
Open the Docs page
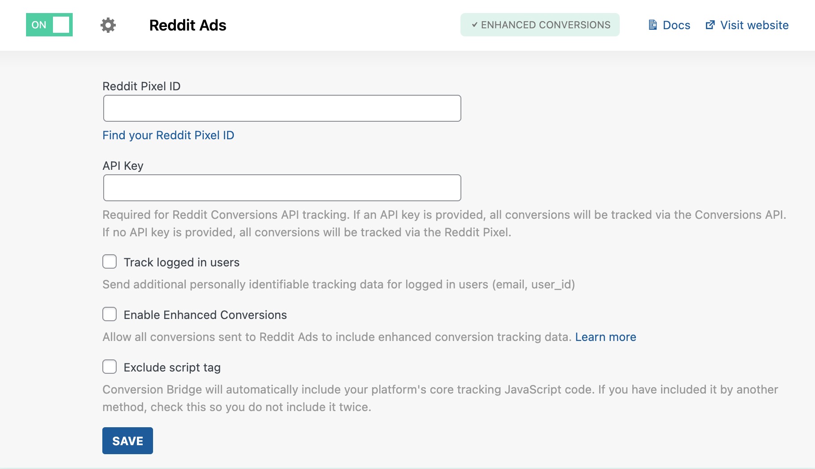[675, 25]
